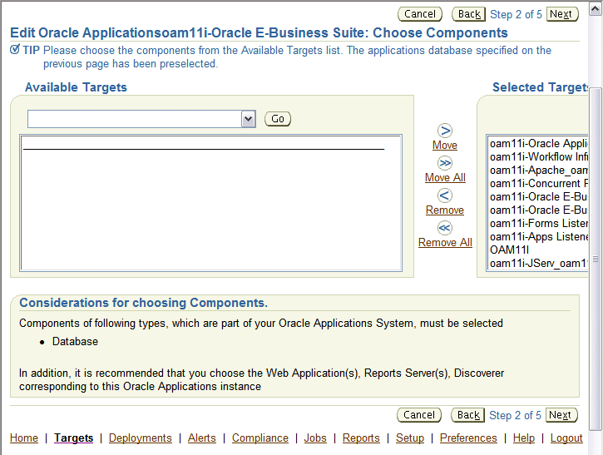This screenshot has width=603, height=455.
Task: Open the Preferences footer link
Action: pyautogui.click(x=468, y=438)
